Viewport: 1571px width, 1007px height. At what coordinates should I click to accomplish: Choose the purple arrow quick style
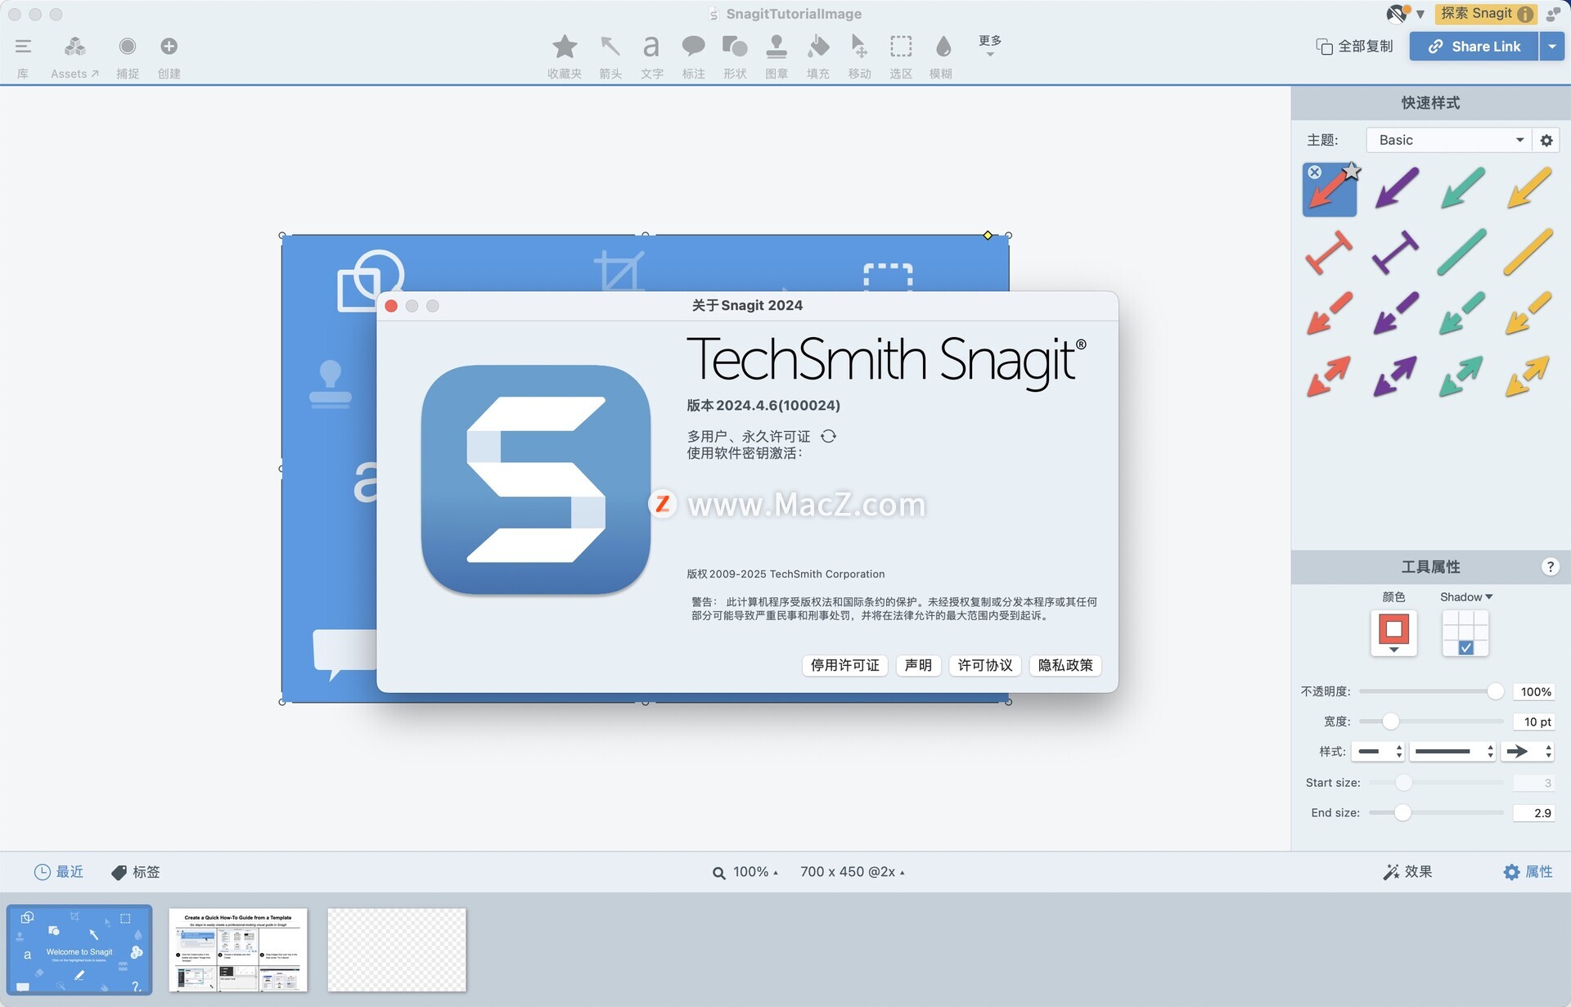[x=1396, y=187]
